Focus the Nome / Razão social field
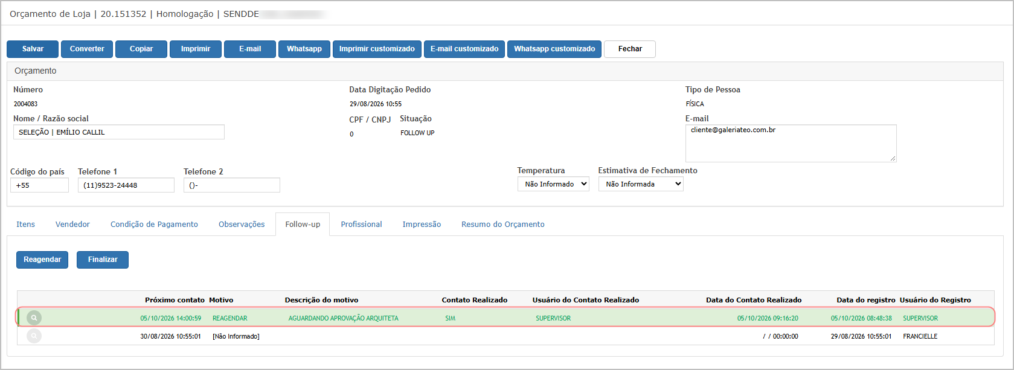This screenshot has width=1014, height=370. [x=119, y=132]
